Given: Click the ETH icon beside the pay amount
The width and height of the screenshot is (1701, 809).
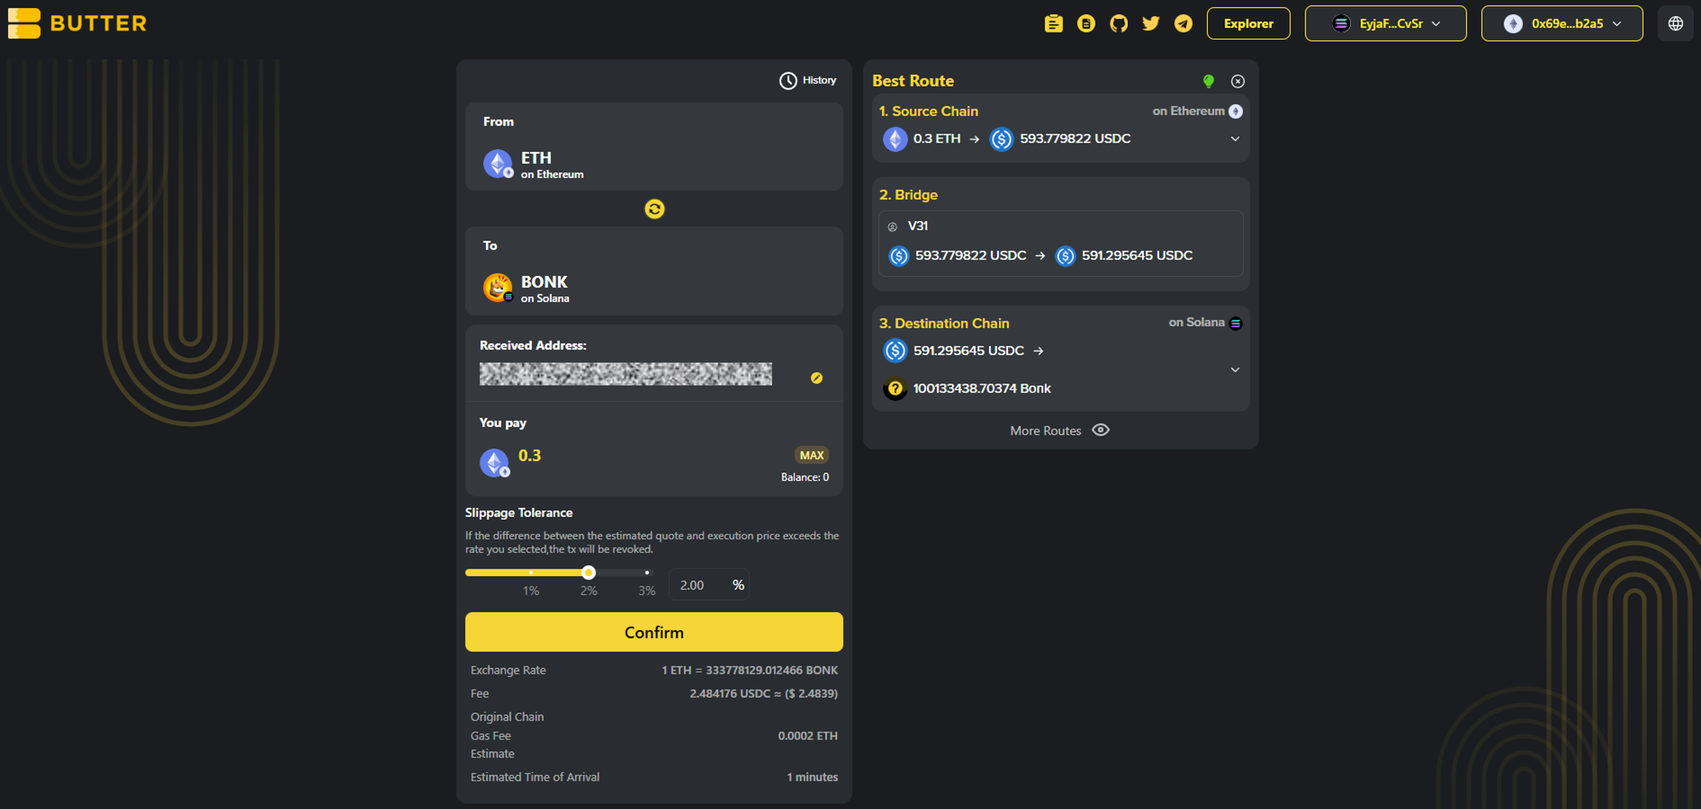Looking at the screenshot, I should [x=494, y=462].
